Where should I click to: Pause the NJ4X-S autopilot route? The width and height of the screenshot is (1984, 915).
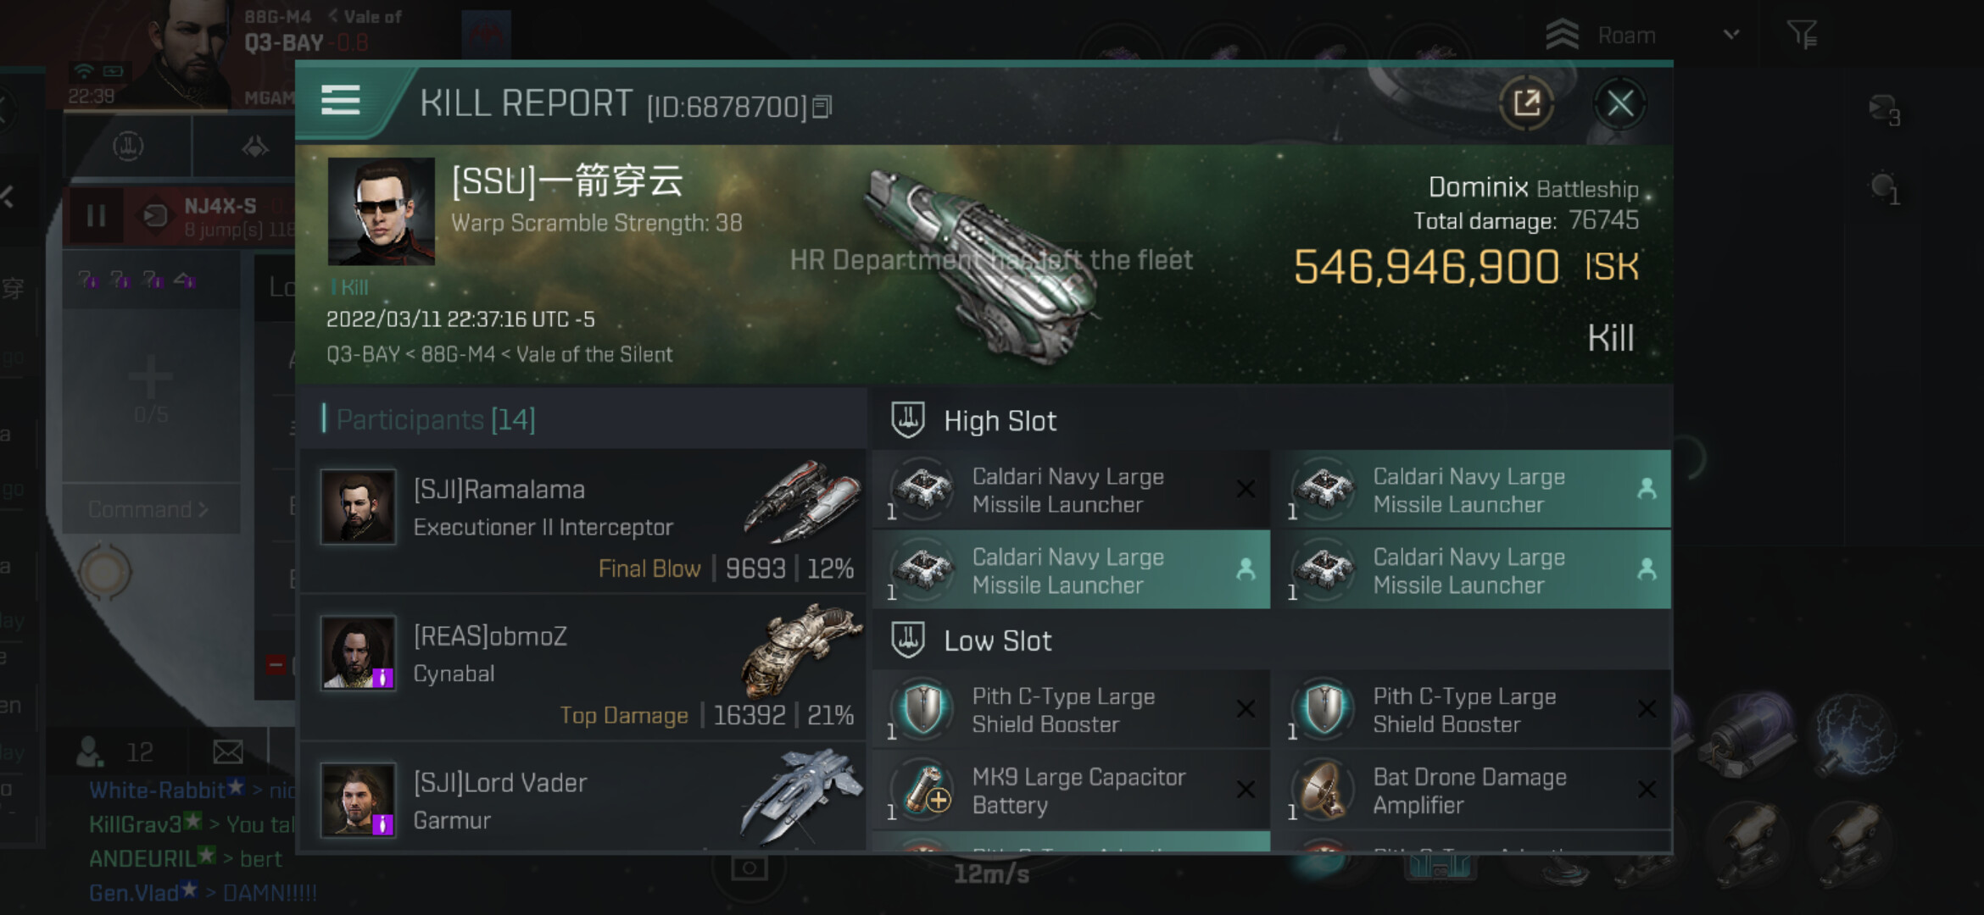pyautogui.click(x=95, y=215)
